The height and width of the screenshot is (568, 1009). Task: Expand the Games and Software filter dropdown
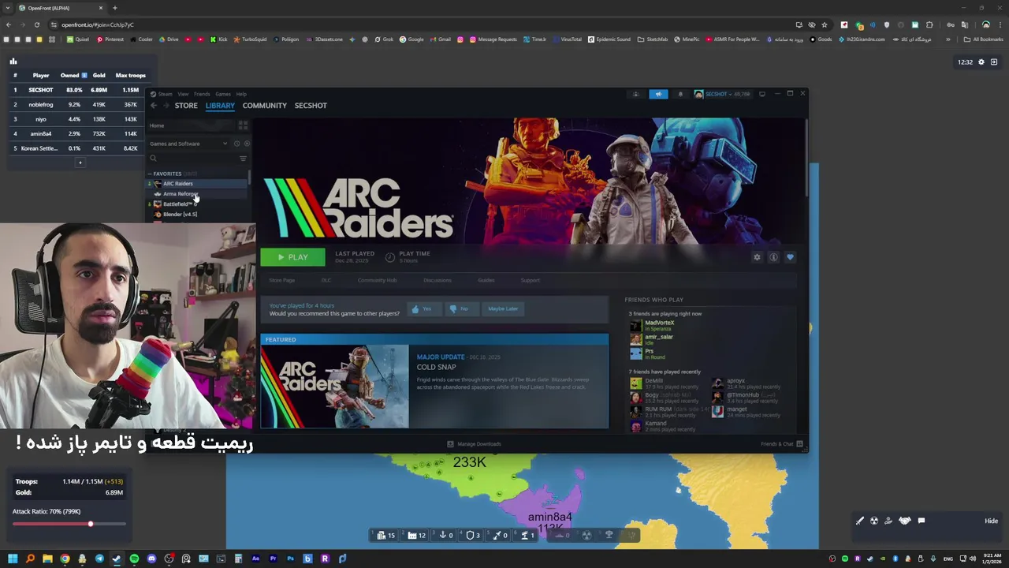pos(188,144)
